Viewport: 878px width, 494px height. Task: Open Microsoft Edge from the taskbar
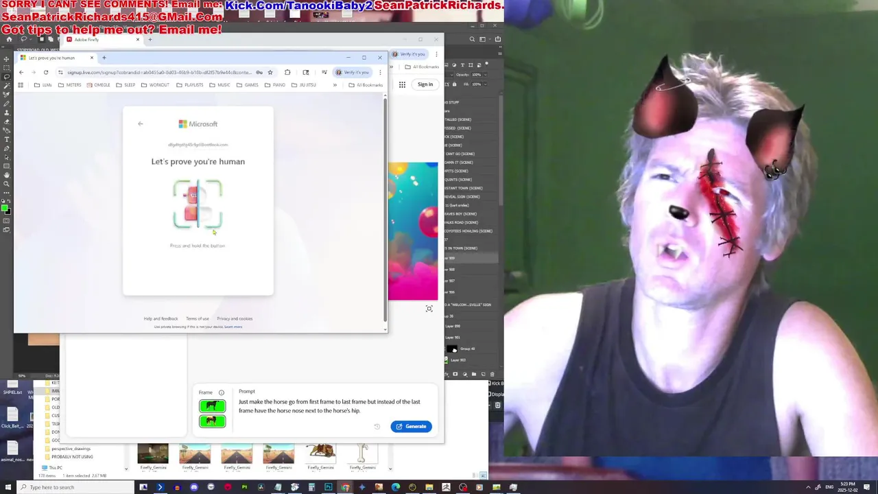(x=395, y=487)
